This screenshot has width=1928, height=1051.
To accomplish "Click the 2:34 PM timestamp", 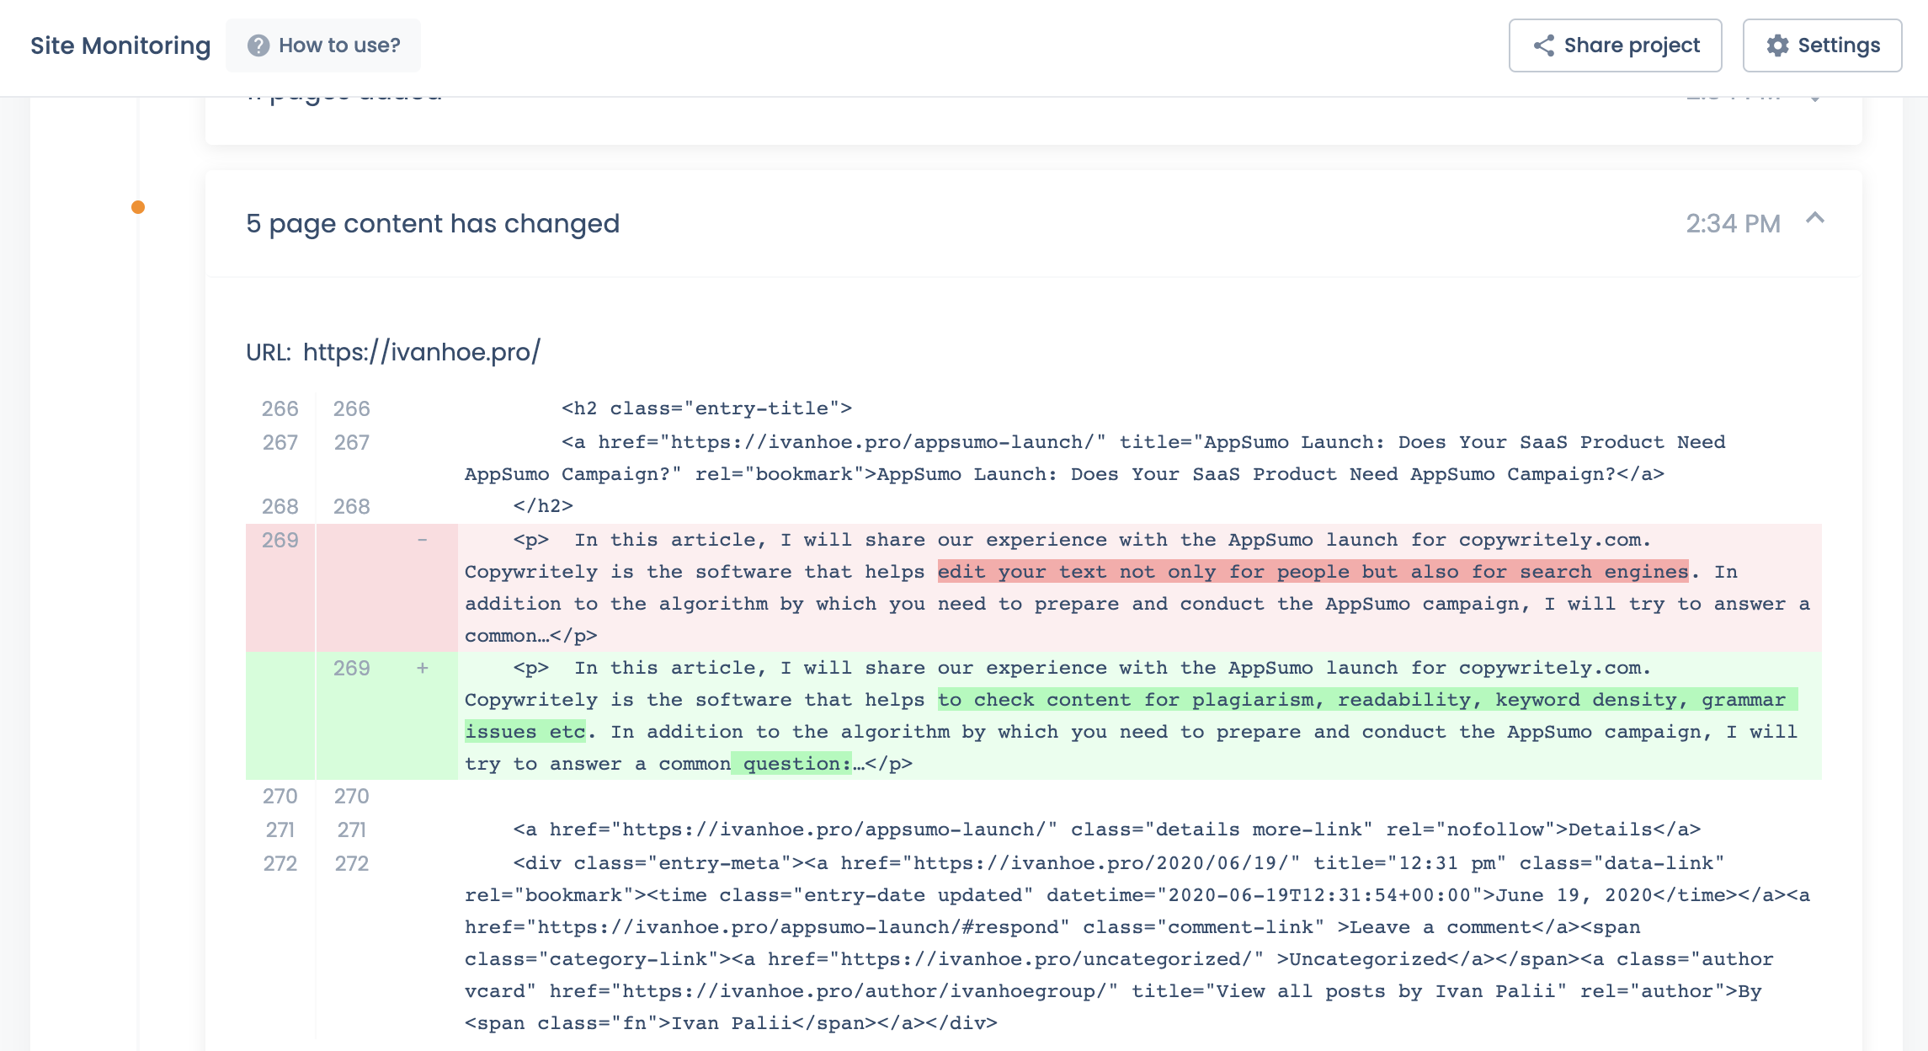I will (x=1733, y=223).
